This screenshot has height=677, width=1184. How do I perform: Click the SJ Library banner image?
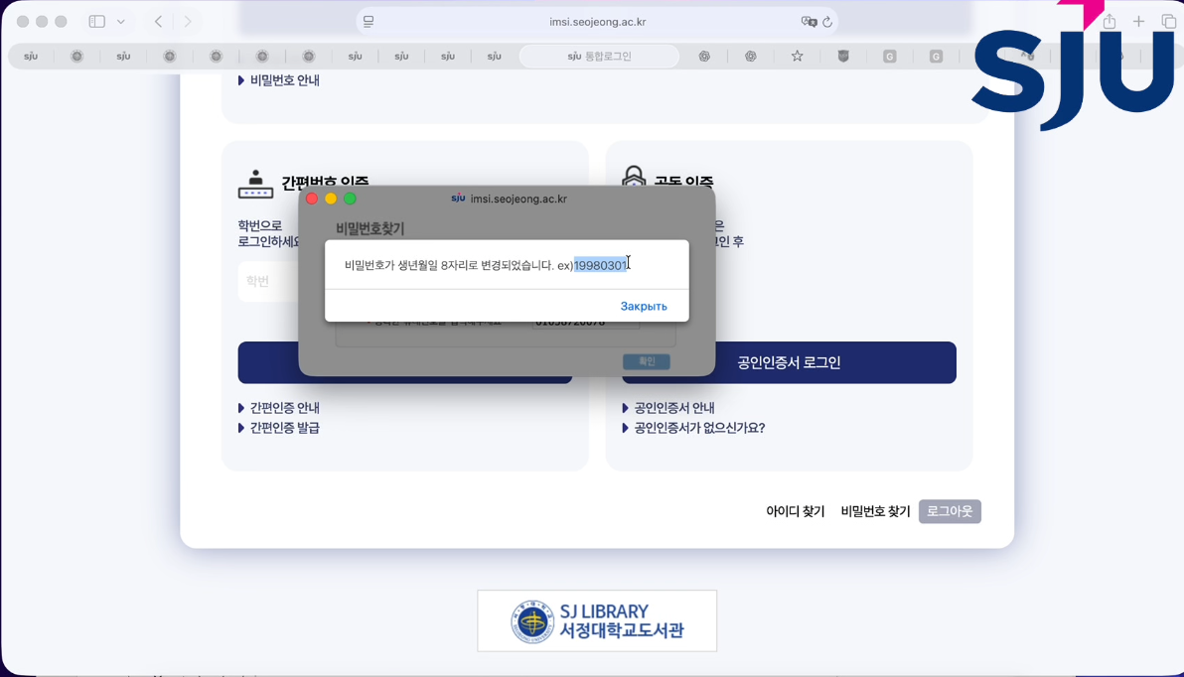597,621
